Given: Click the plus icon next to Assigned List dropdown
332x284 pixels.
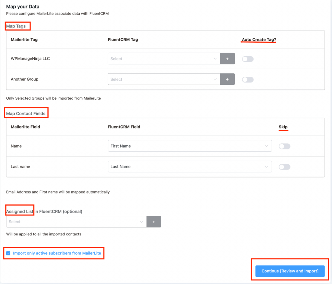Looking at the screenshot, I should (154, 222).
